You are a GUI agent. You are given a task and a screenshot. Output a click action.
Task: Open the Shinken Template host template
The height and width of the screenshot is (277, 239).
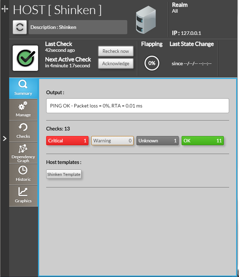click(x=64, y=174)
